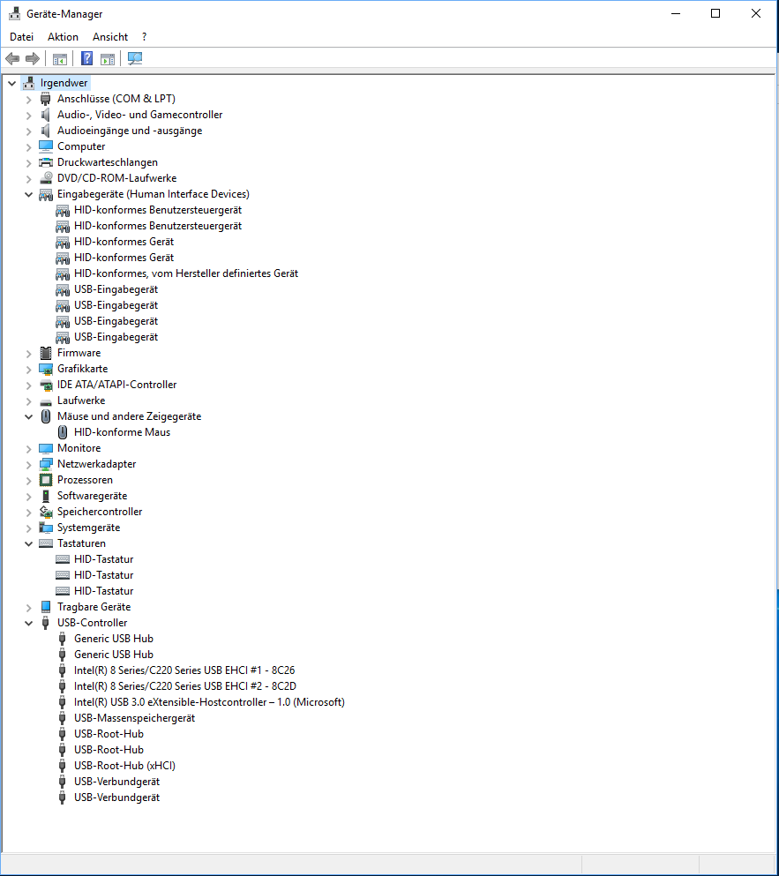Click the Netzwerkadapter icon

[x=46, y=464]
